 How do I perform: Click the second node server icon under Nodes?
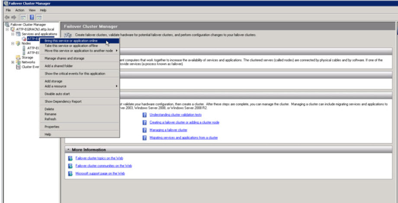(24, 52)
